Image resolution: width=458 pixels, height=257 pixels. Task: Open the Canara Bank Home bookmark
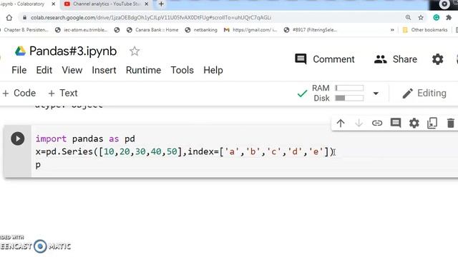coord(152,30)
